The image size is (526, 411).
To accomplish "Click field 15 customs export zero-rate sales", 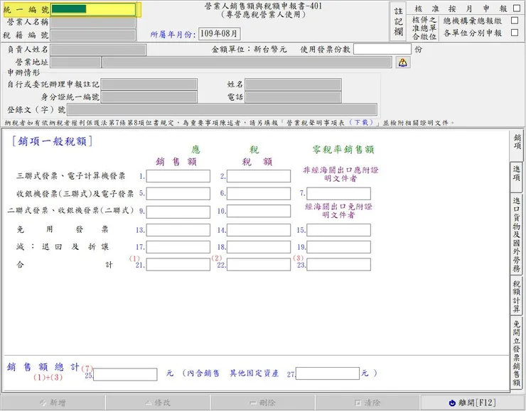I will pos(339,230).
